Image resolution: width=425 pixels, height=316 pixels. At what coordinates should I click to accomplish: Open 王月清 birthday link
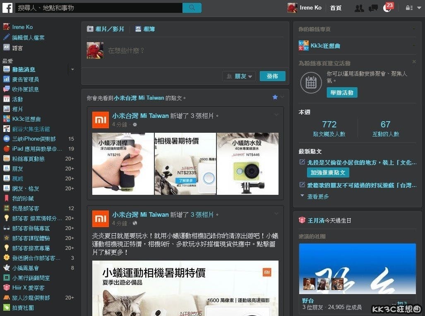pos(316,220)
